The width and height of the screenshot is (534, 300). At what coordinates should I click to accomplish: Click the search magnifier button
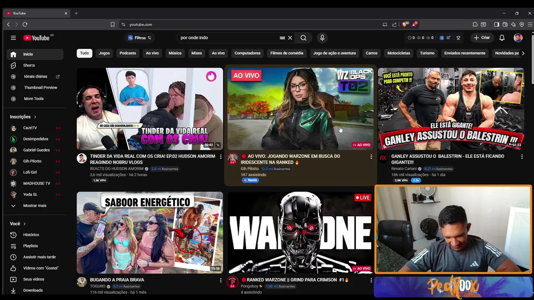coord(303,38)
